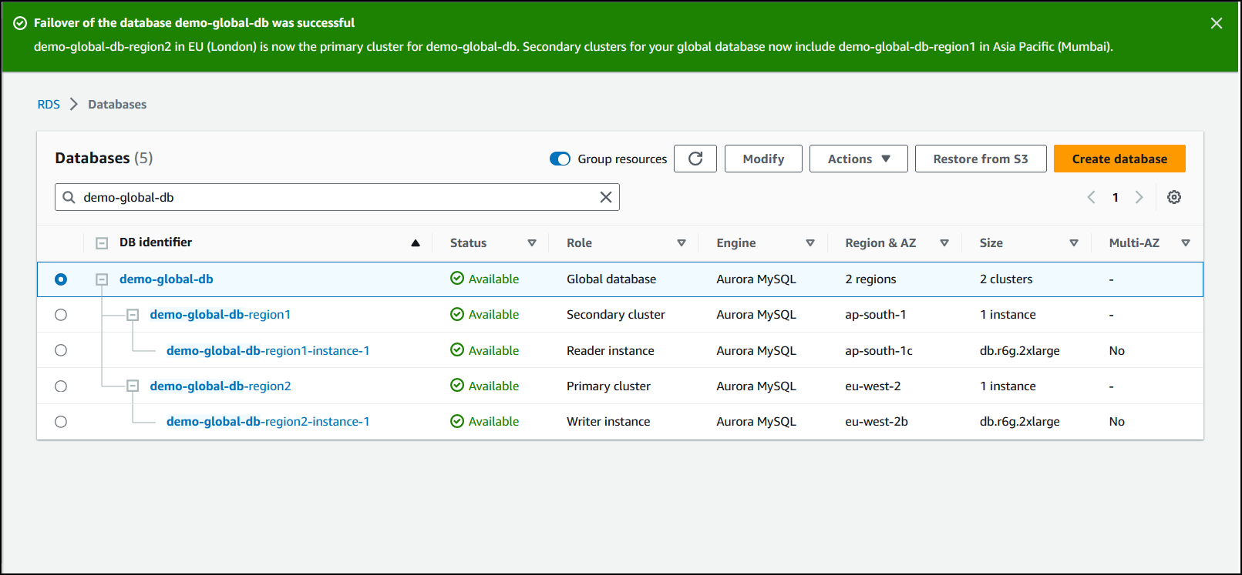This screenshot has height=575, width=1242.
Task: Sort by DB identifier ascending arrow
Action: click(x=416, y=243)
